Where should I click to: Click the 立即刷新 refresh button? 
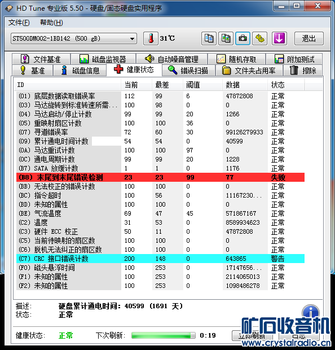tap(253, 336)
